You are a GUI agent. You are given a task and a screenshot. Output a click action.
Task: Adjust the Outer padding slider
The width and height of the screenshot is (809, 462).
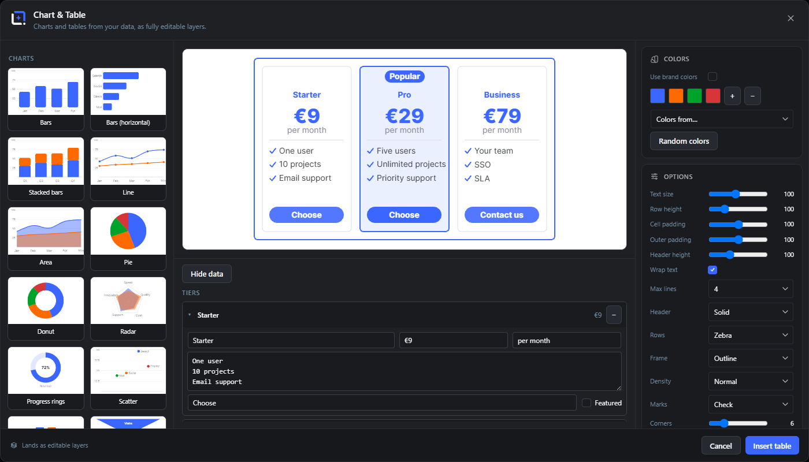pyautogui.click(x=738, y=240)
